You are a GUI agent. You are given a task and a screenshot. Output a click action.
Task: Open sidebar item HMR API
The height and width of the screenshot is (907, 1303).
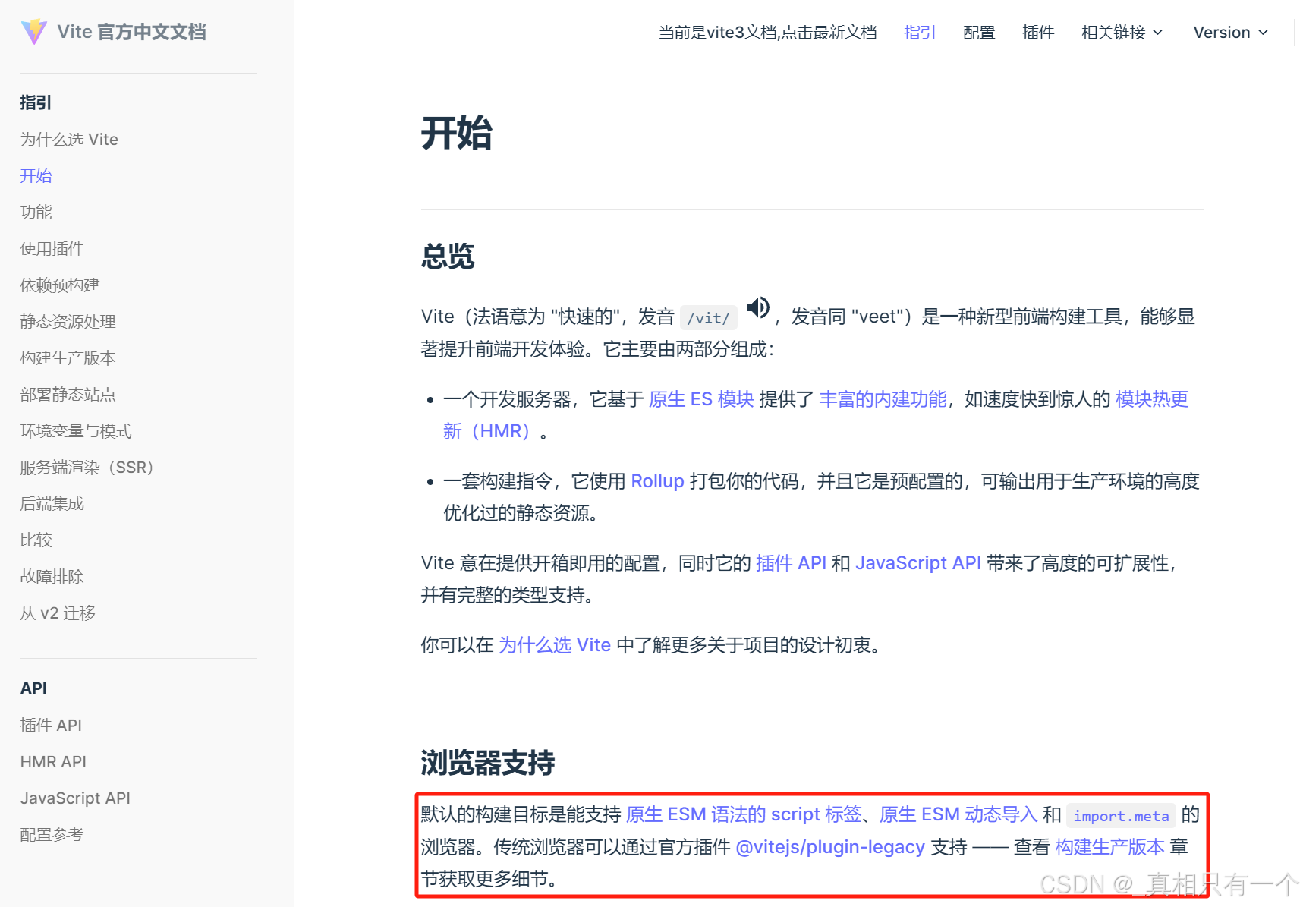point(53,762)
